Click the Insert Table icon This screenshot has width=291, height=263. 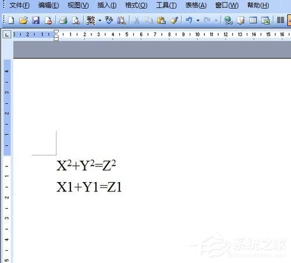[253, 20]
